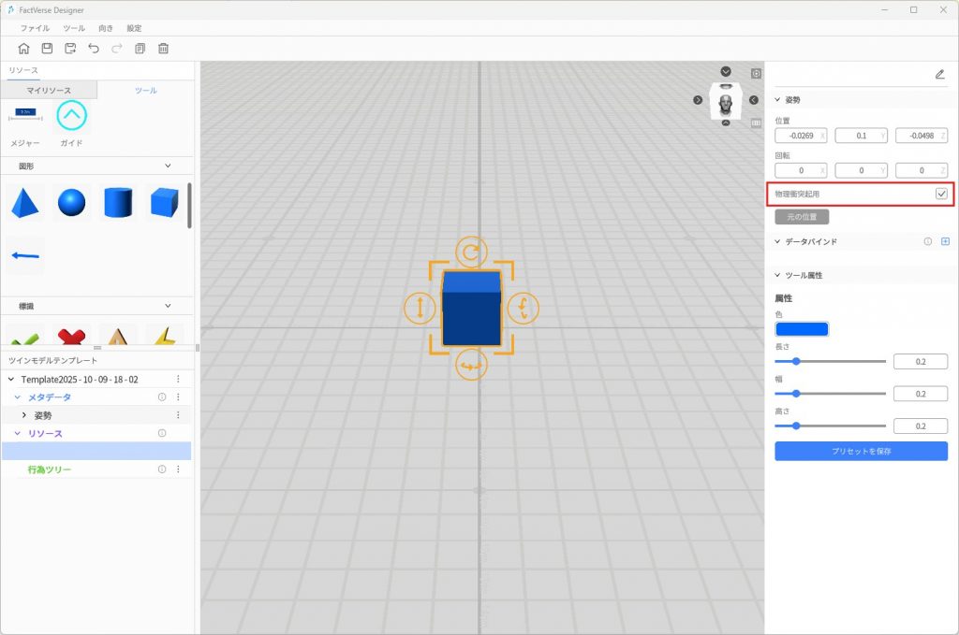Image resolution: width=959 pixels, height=635 pixels.
Task: Uncheck the 物理衝突起用 checkbox
Action: click(x=941, y=194)
